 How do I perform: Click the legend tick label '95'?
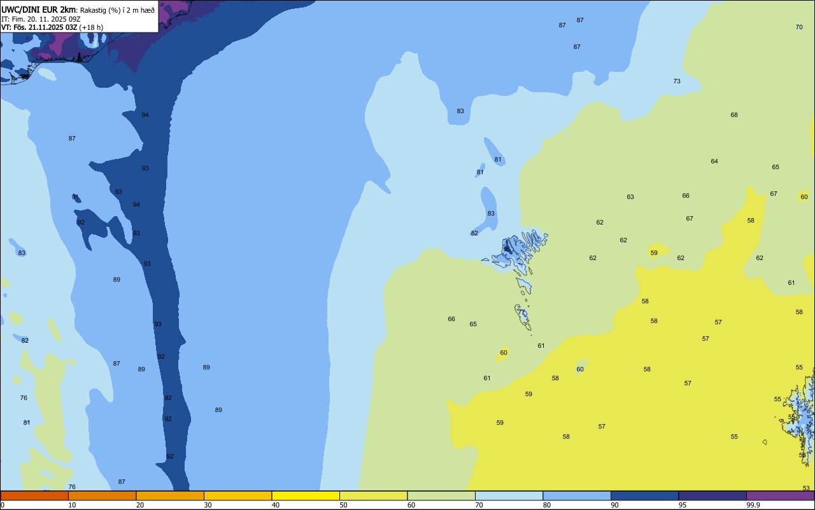pyautogui.click(x=683, y=505)
